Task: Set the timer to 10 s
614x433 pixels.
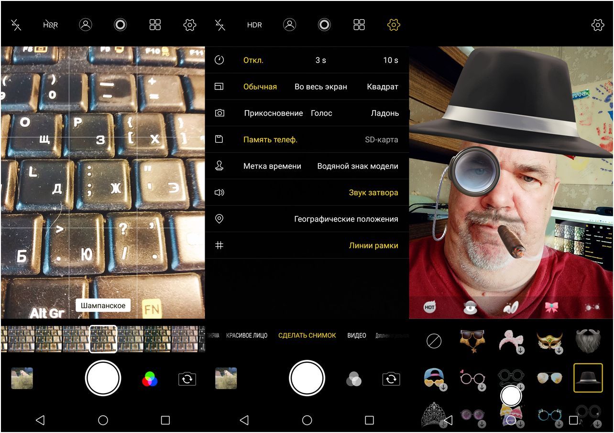Action: (390, 60)
